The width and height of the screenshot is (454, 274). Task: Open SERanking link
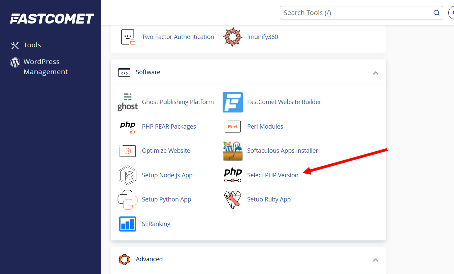156,224
